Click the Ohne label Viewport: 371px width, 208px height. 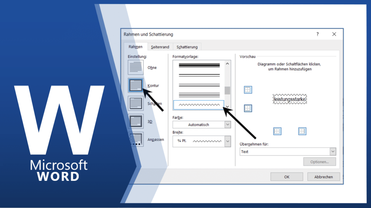(x=152, y=68)
